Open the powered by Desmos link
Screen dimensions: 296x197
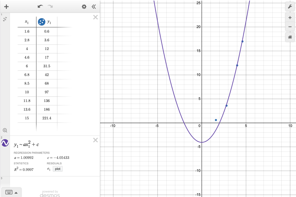point(50,194)
